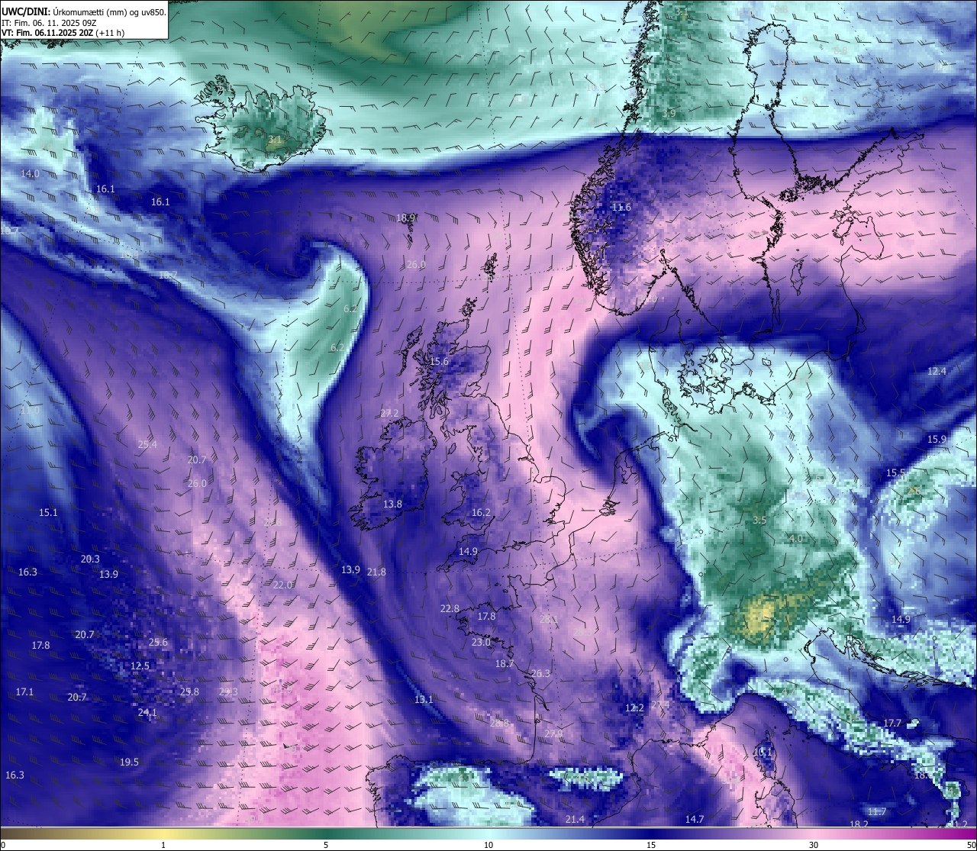Viewport: 977px width, 851px height.
Task: Click the 22.0 value label
Action: [282, 585]
